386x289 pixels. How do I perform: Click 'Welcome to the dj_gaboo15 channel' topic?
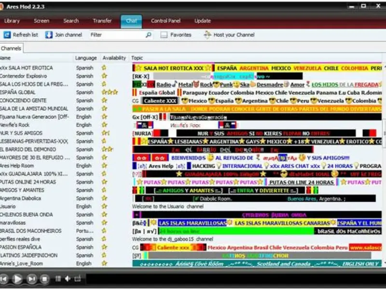173,239
